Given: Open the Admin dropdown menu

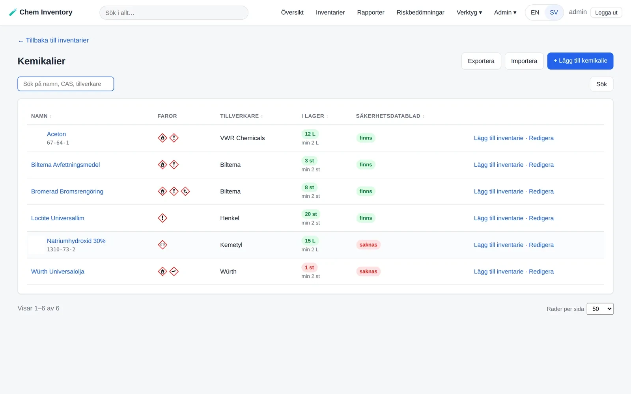Looking at the screenshot, I should [505, 13].
